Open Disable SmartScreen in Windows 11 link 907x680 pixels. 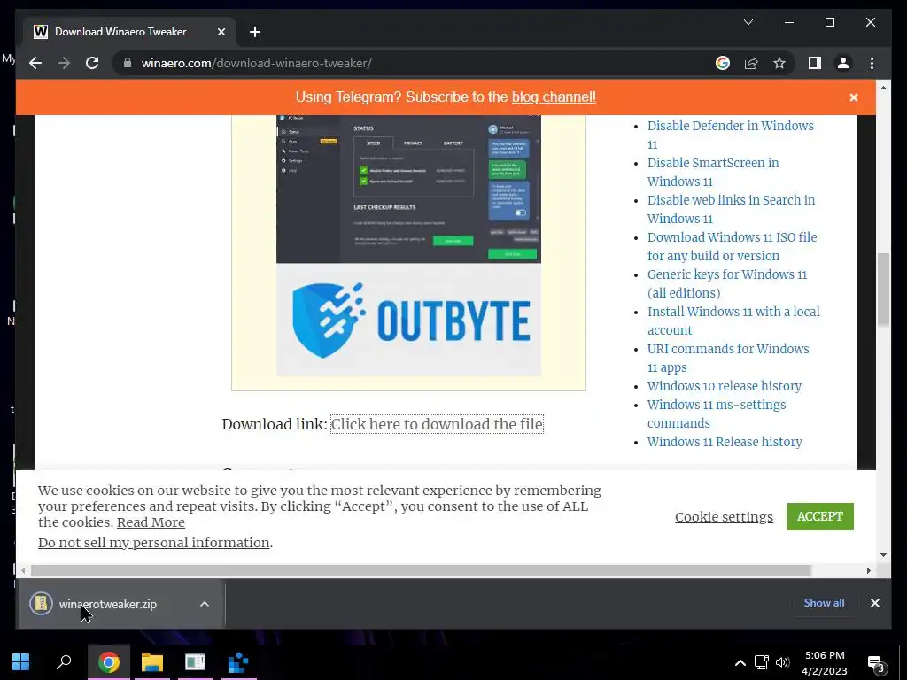(713, 172)
